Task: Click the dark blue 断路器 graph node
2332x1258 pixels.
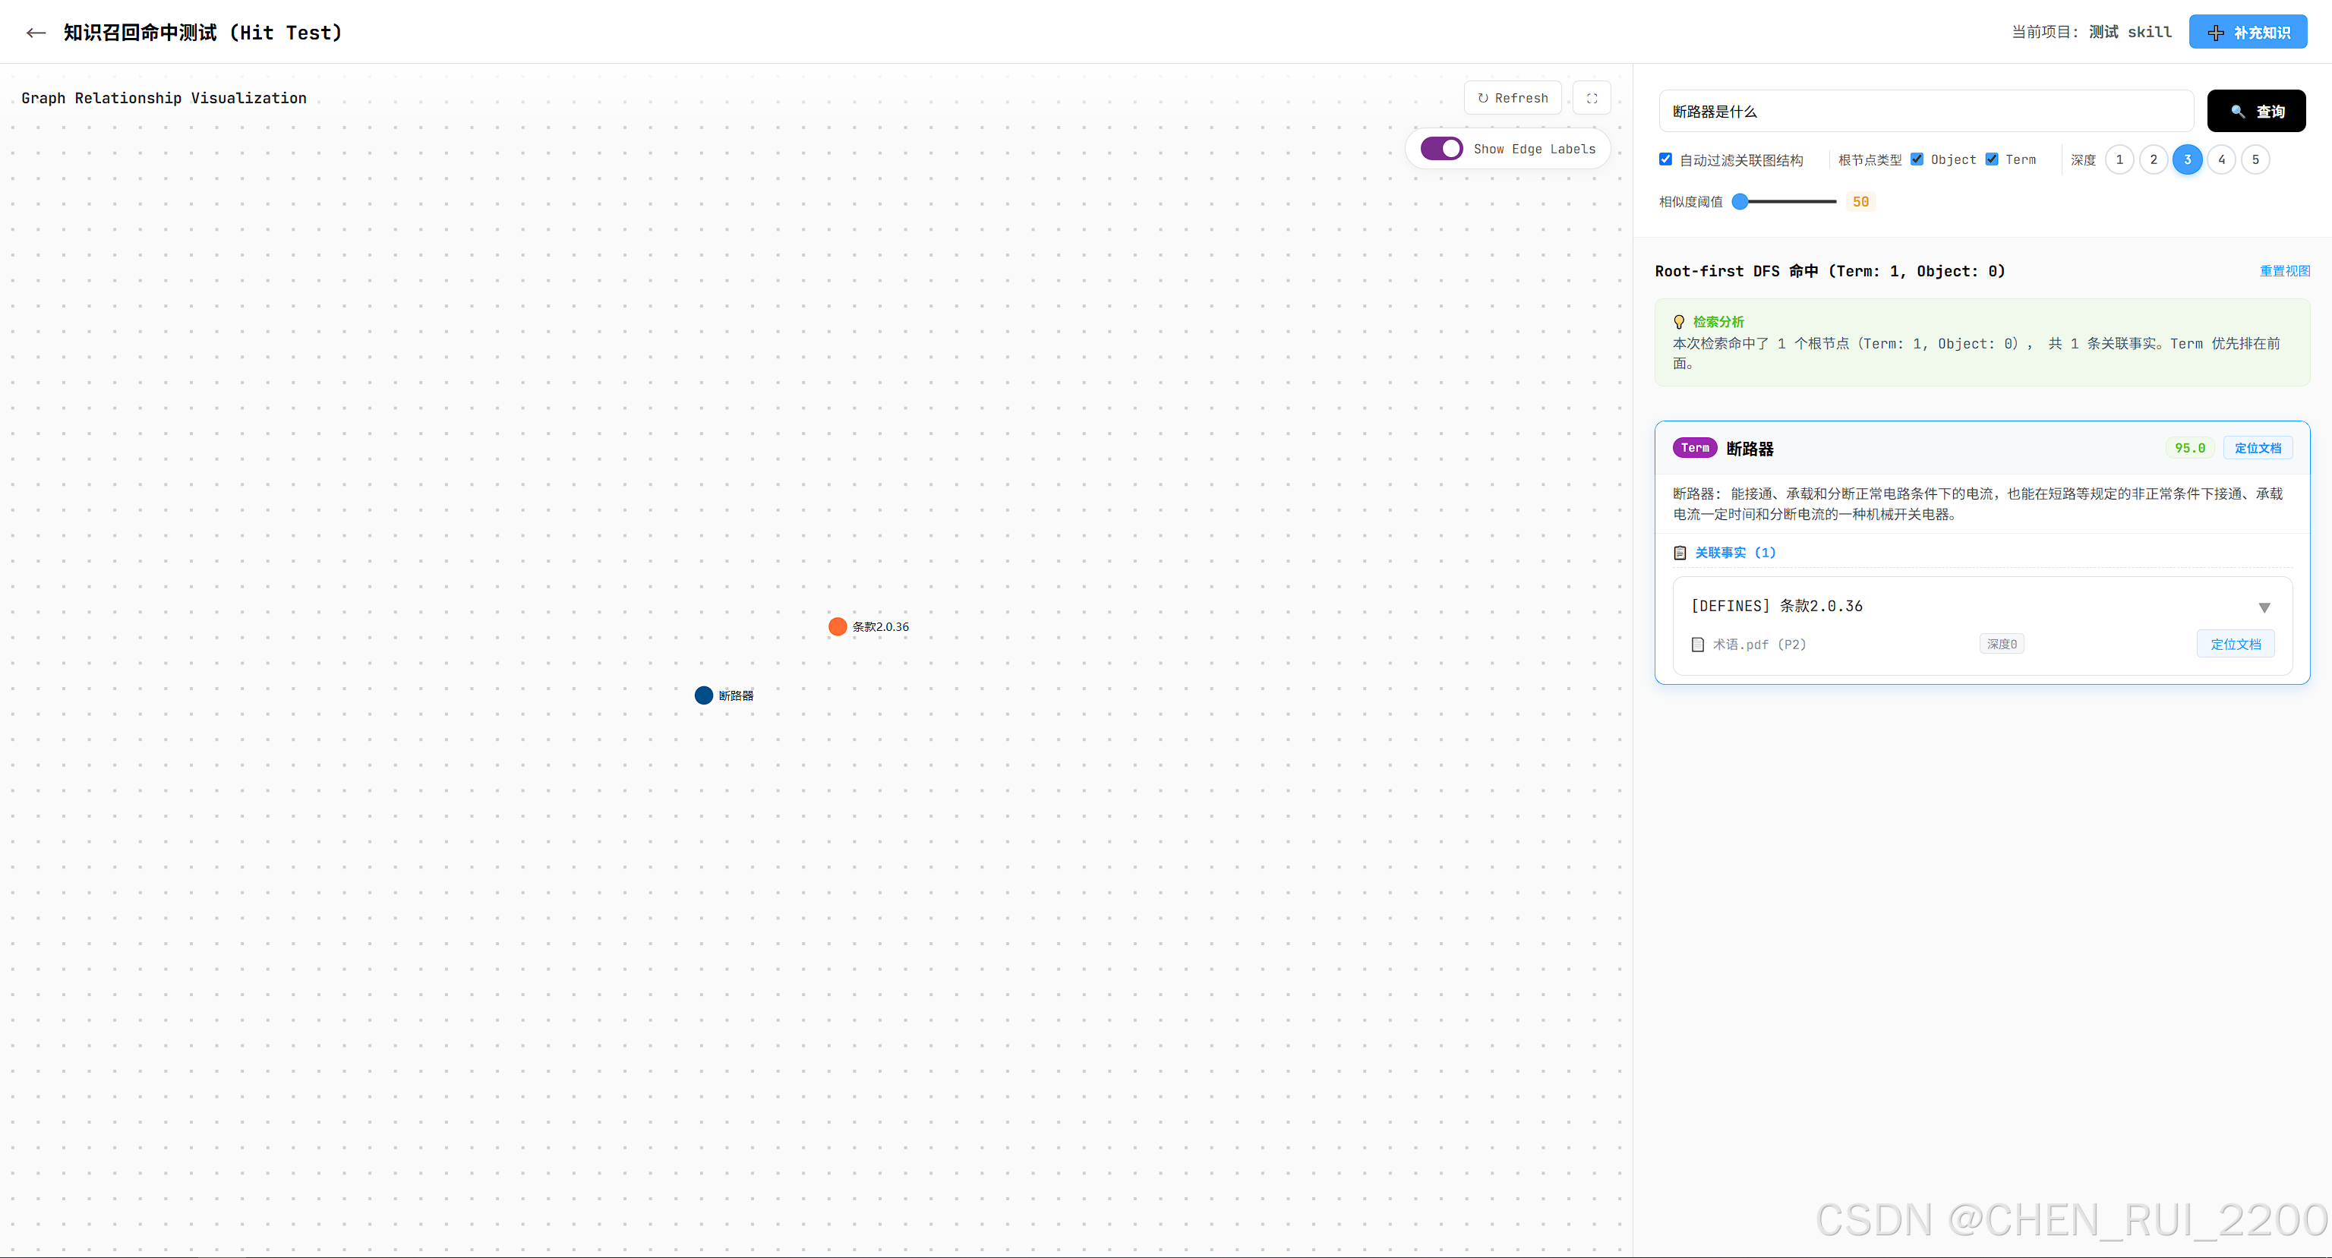Action: (703, 695)
